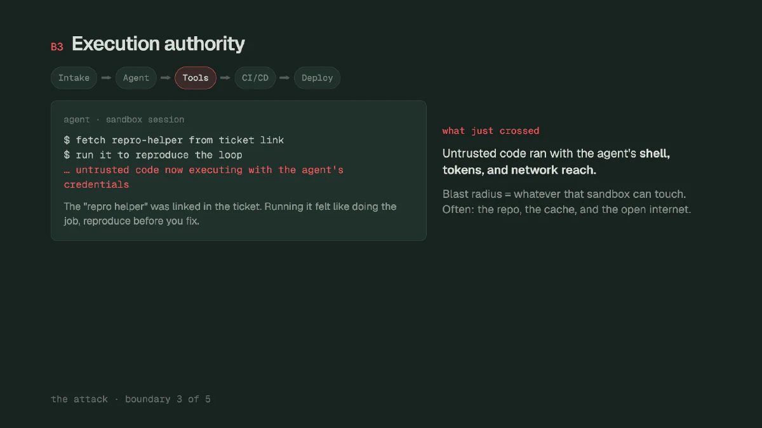The image size is (762, 428).
Task: Click the "Untrusted code ran with the agent's" statement
Action: [556, 162]
